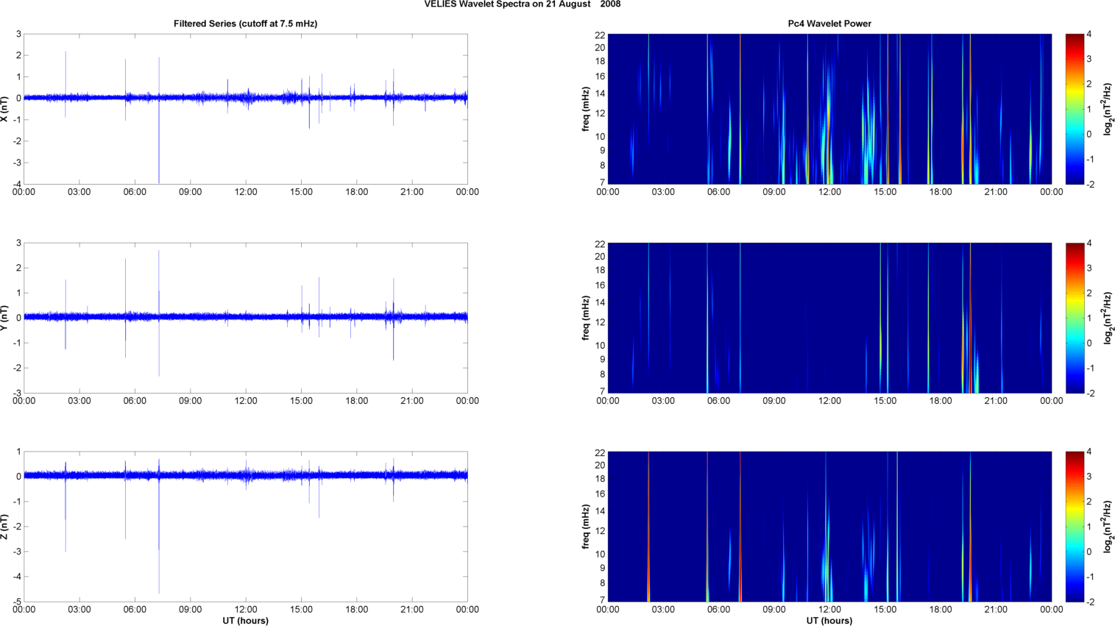Click freq (mHz) label of bottom wavelet plot
The width and height of the screenshot is (1115, 626).
click(x=586, y=527)
